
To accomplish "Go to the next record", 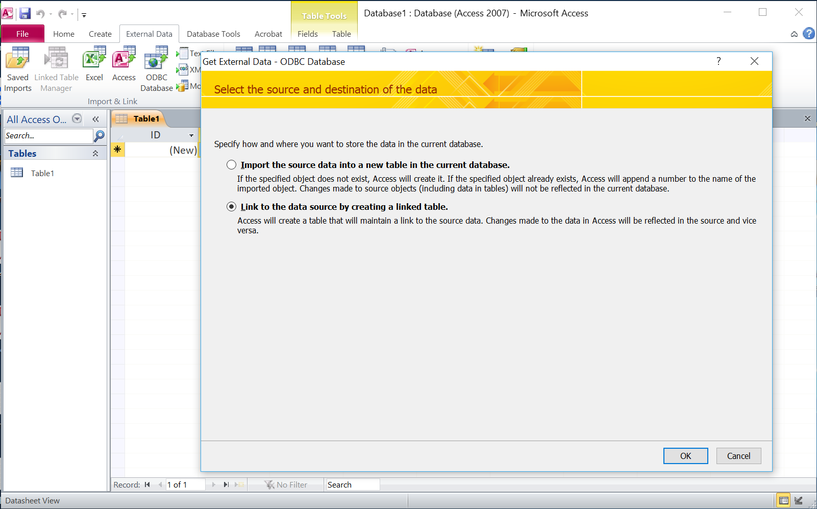I will (213, 484).
